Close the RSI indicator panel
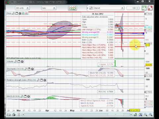 pos(45,80)
